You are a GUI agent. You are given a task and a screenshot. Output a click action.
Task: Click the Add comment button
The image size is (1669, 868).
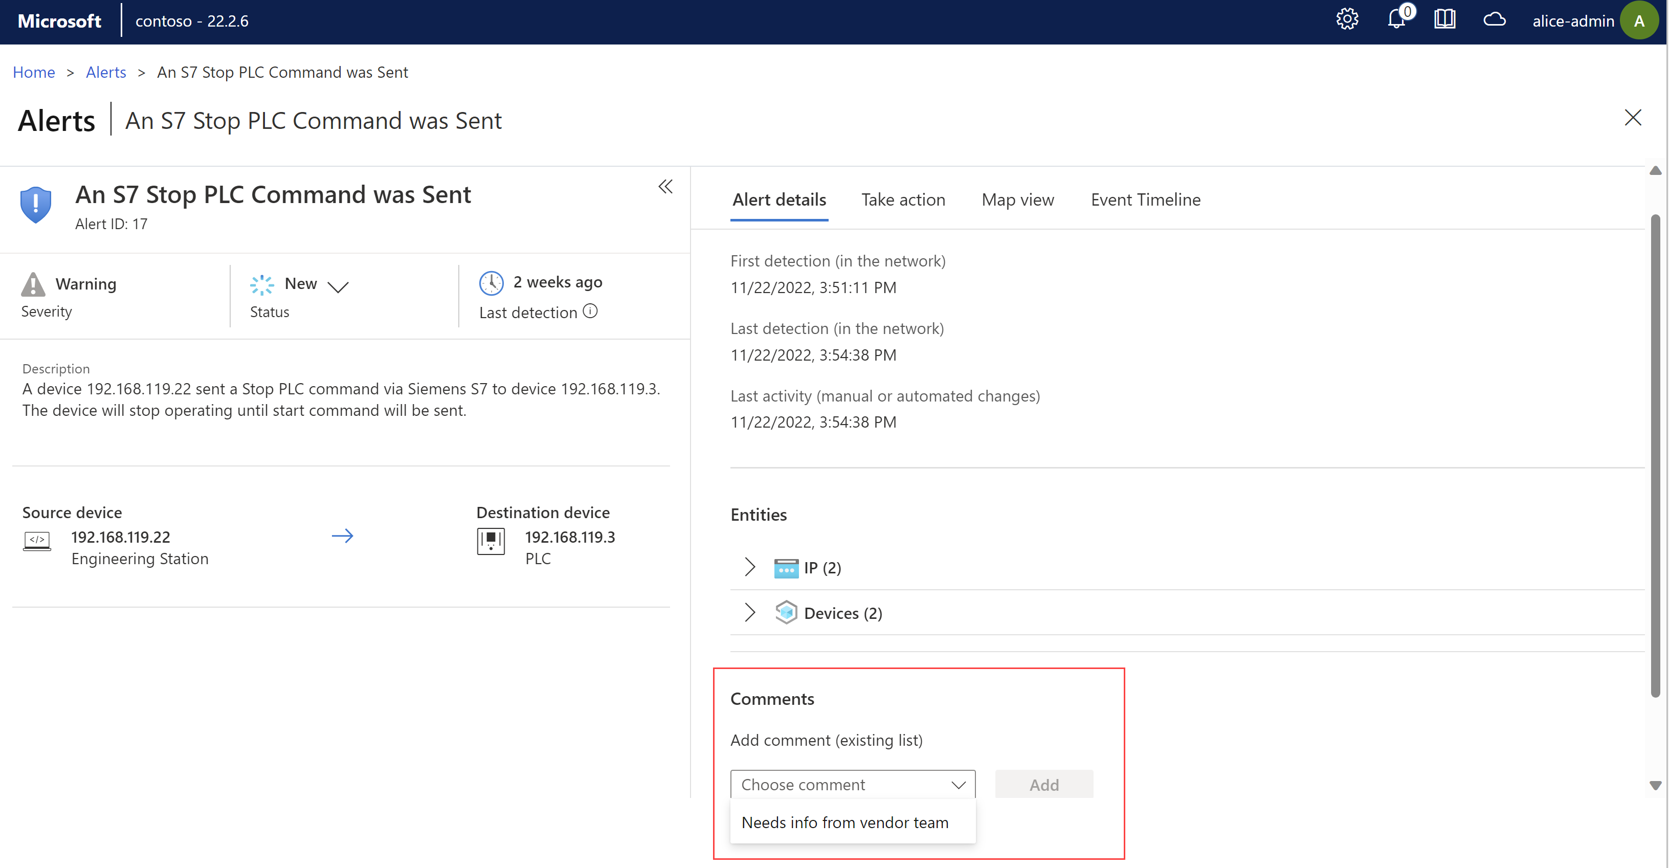1042,783
